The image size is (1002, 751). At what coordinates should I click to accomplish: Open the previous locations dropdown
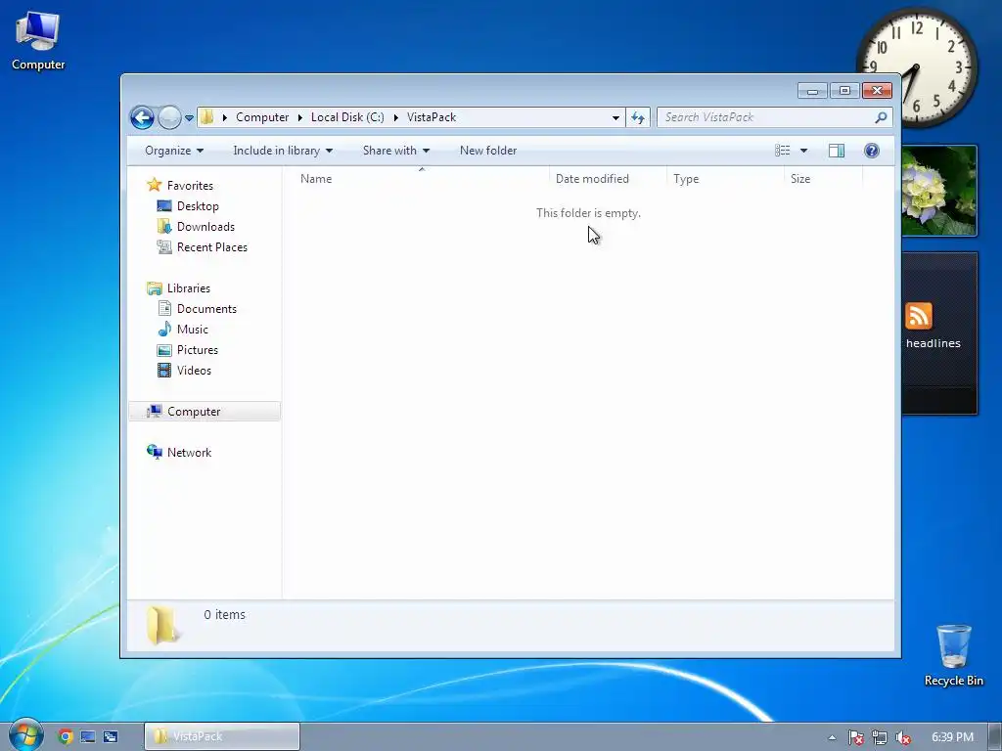[615, 117]
